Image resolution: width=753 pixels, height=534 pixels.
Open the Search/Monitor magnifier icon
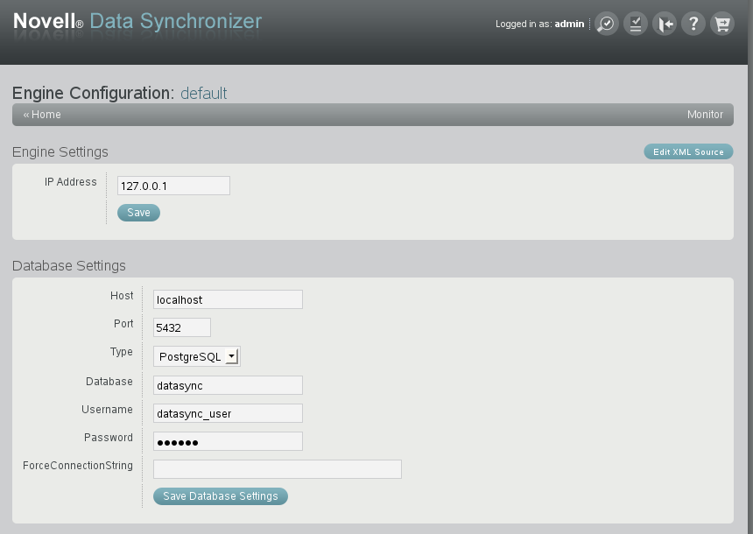606,24
